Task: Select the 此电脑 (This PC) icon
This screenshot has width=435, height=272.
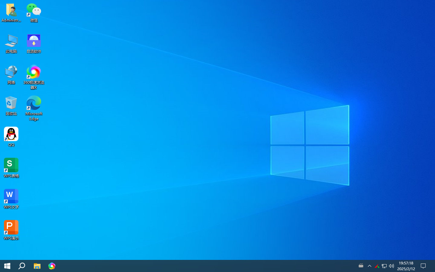Action: [11, 44]
